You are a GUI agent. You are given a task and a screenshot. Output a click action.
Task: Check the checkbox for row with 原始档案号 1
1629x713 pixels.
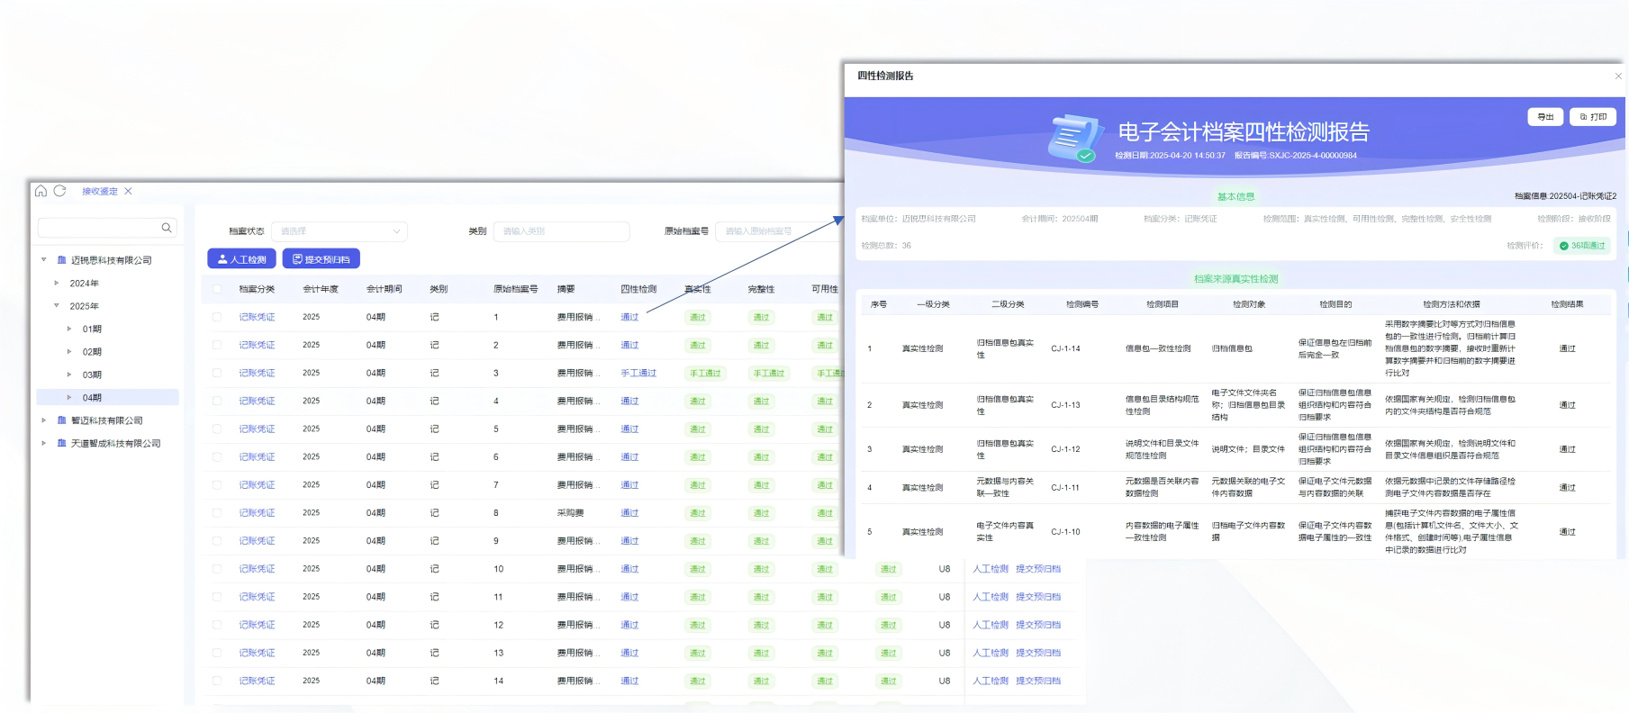[217, 317]
